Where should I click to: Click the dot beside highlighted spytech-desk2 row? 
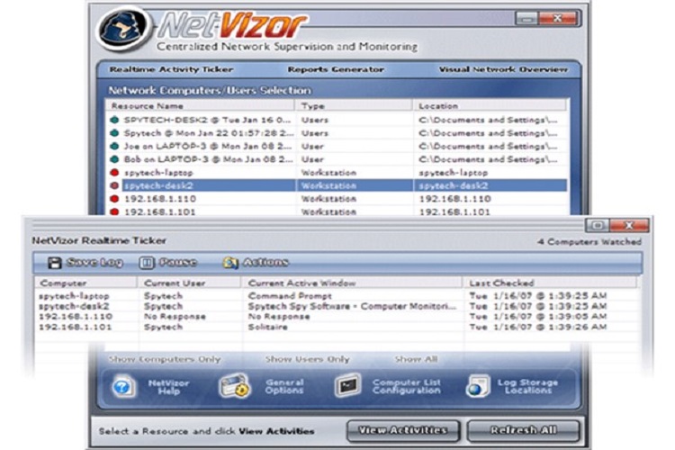(114, 185)
